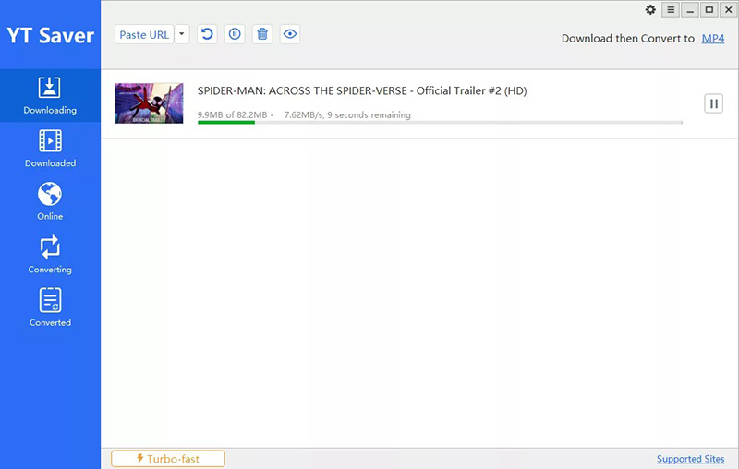The width and height of the screenshot is (739, 469).
Task: Click the trash delete icon in toolbar
Action: [262, 34]
